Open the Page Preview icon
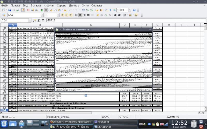 coord(36,10)
